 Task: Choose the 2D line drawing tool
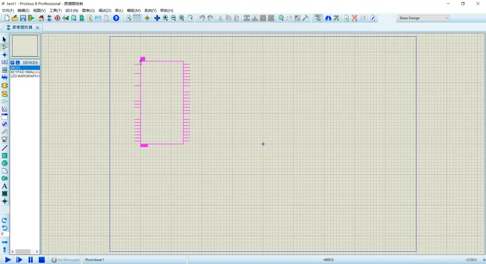[4, 148]
